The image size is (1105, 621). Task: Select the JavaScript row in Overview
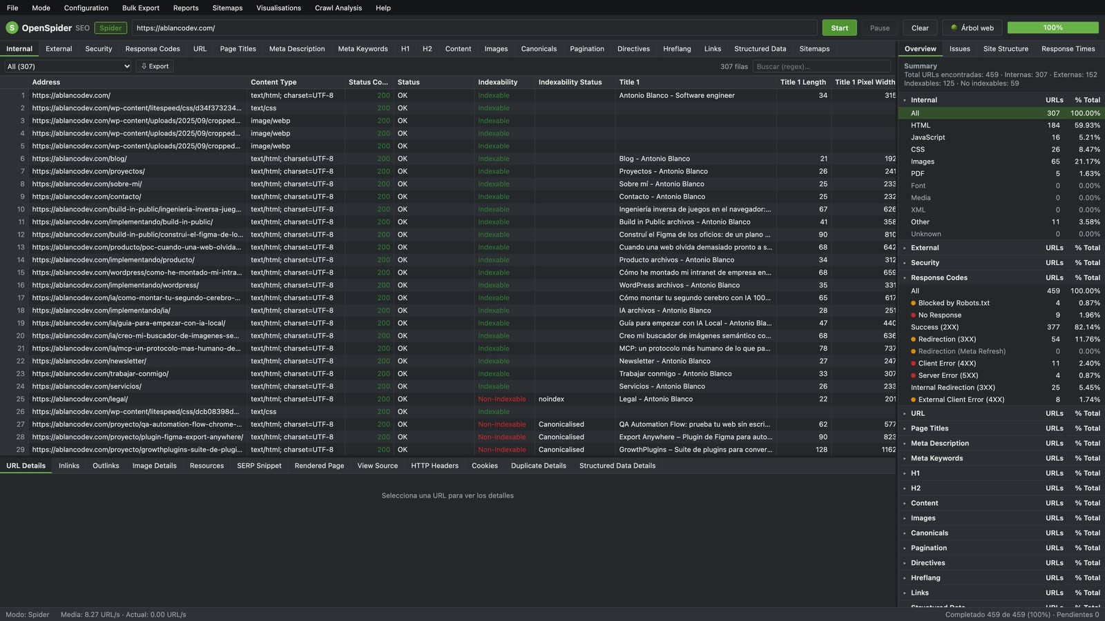pos(1001,137)
